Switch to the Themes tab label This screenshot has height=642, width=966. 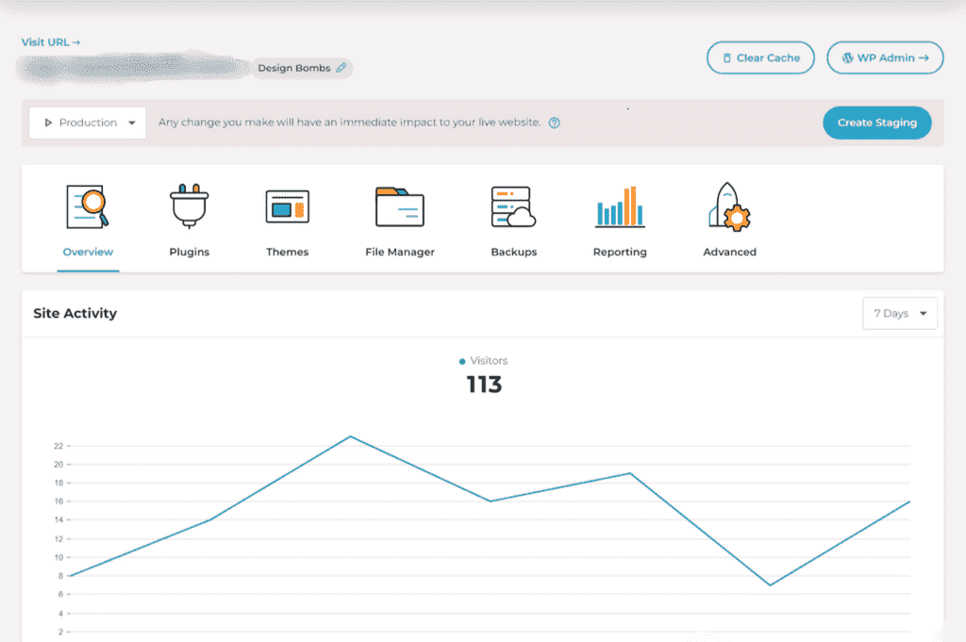[287, 252]
